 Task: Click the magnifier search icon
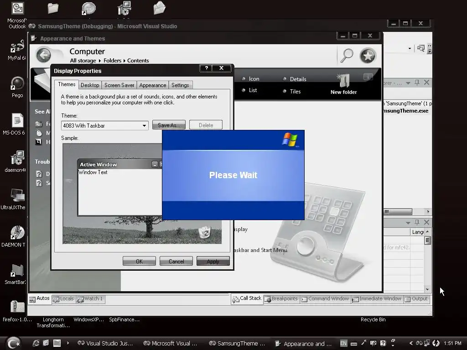347,55
